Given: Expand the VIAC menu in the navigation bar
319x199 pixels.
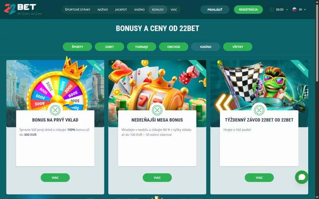Looking at the screenshot, I should point(174,9).
